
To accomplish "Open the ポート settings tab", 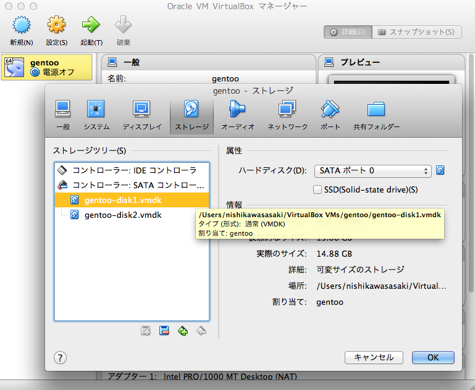I will pos(330,116).
